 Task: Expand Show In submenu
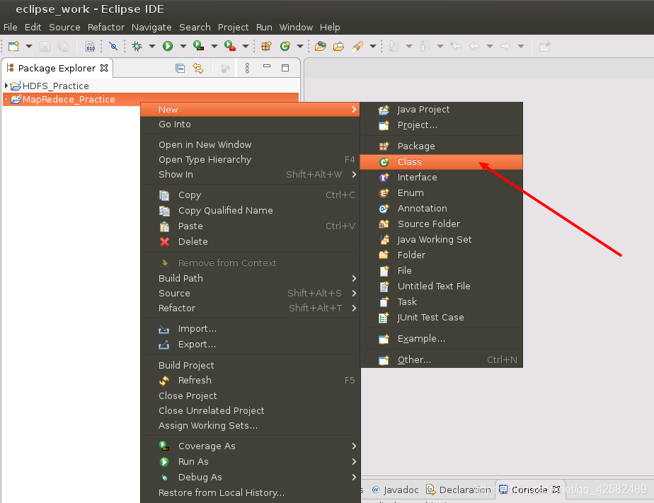251,175
